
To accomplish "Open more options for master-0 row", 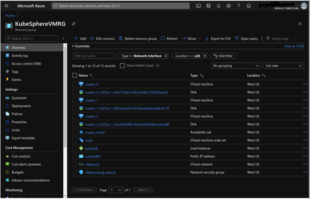I will (305, 84).
